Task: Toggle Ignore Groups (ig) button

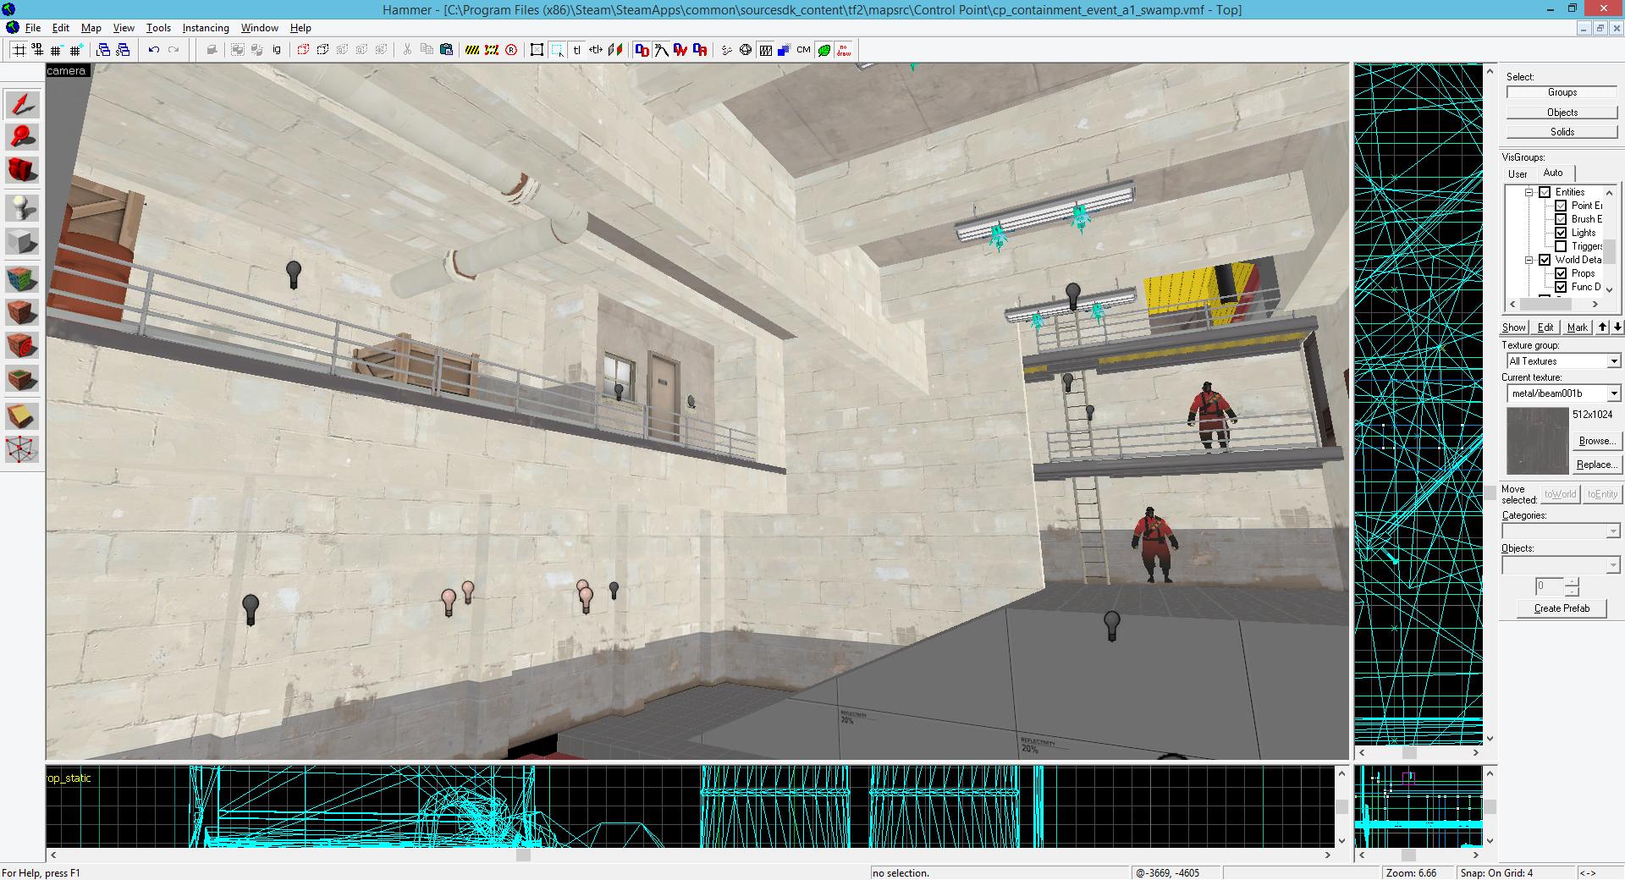Action: point(277,50)
